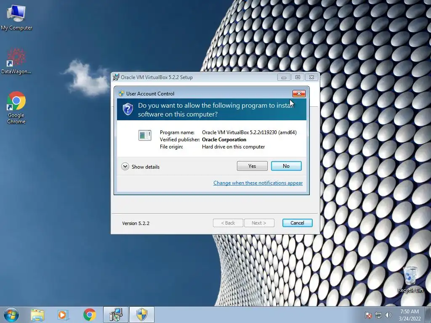
Task: Click the Back button in setup
Action: point(228,223)
